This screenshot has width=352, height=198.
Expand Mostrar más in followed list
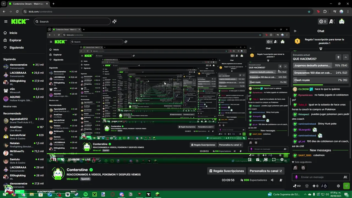10,106
